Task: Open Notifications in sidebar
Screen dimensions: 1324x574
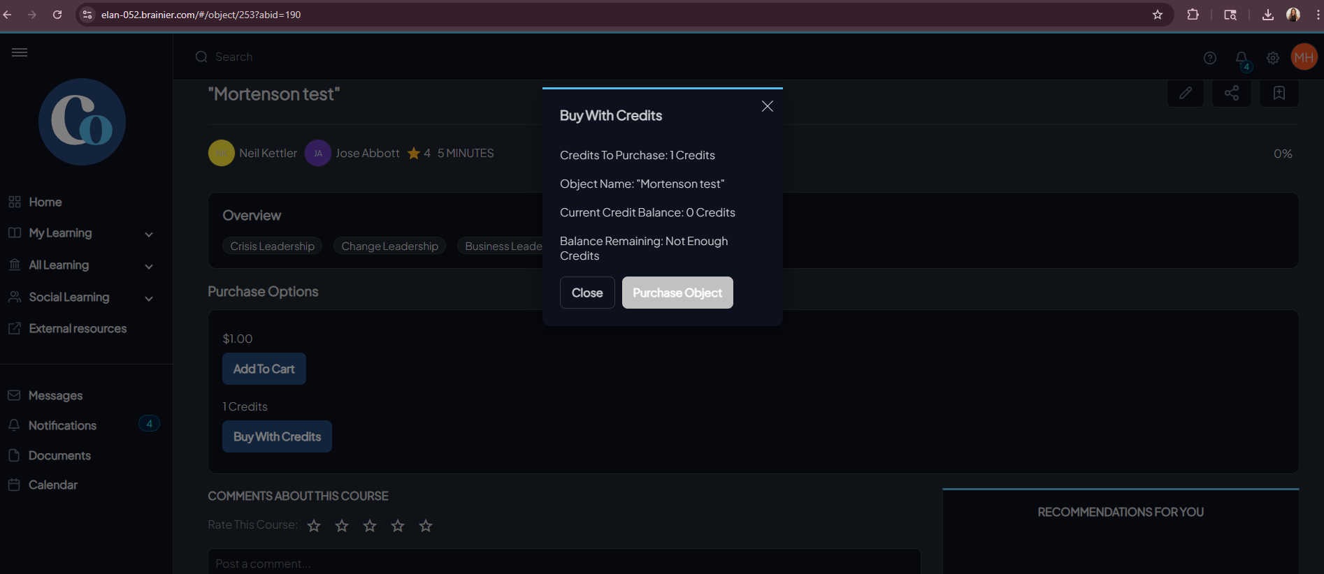Action: pos(62,425)
